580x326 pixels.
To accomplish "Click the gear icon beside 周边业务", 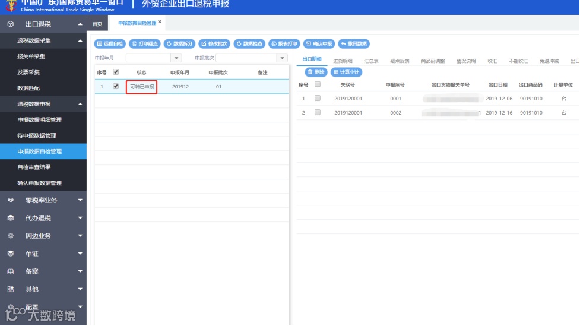I will click(11, 236).
